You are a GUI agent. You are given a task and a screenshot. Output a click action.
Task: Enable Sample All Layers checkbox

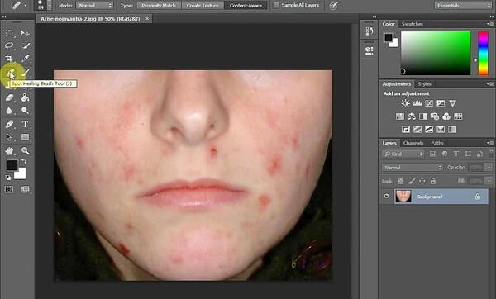point(276,6)
